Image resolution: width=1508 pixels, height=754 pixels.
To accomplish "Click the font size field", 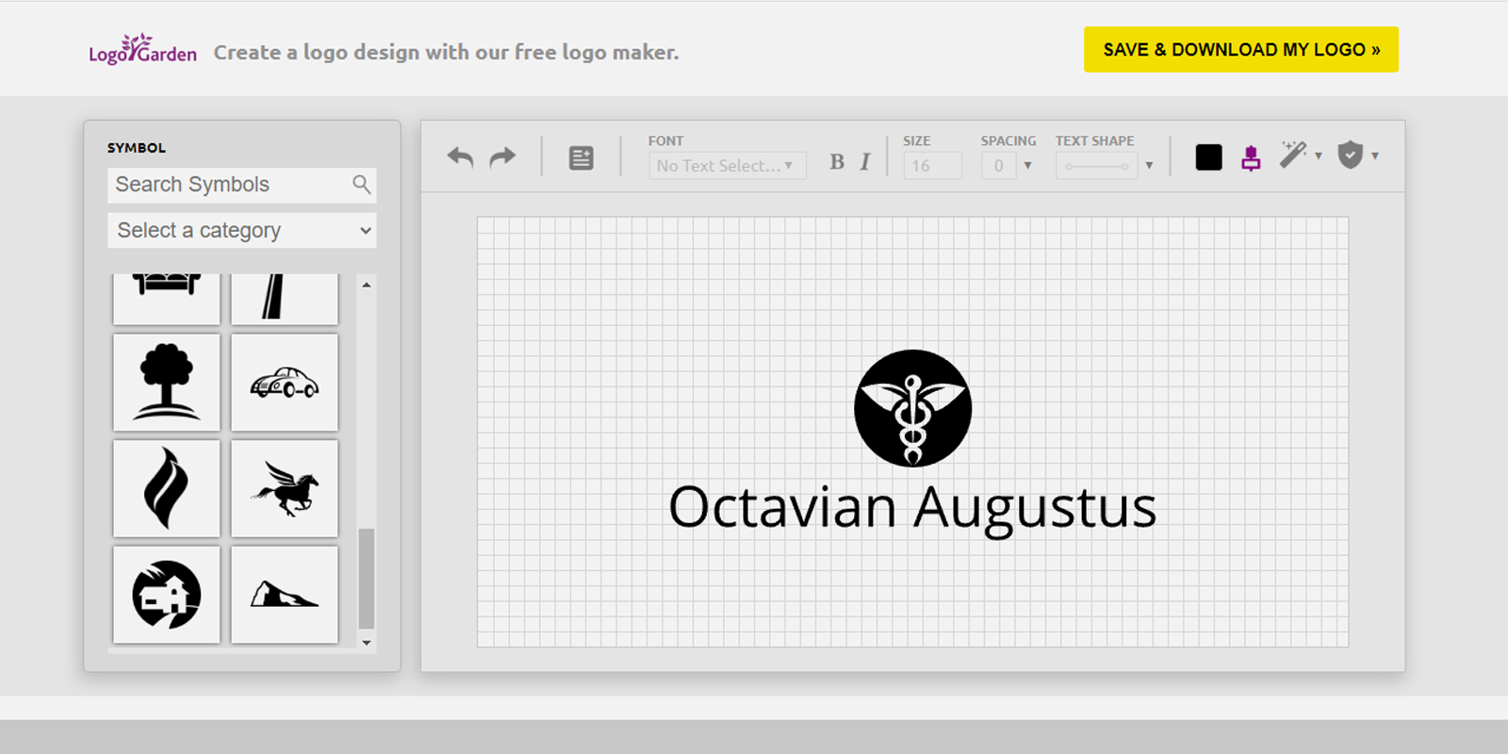I will click(932, 166).
